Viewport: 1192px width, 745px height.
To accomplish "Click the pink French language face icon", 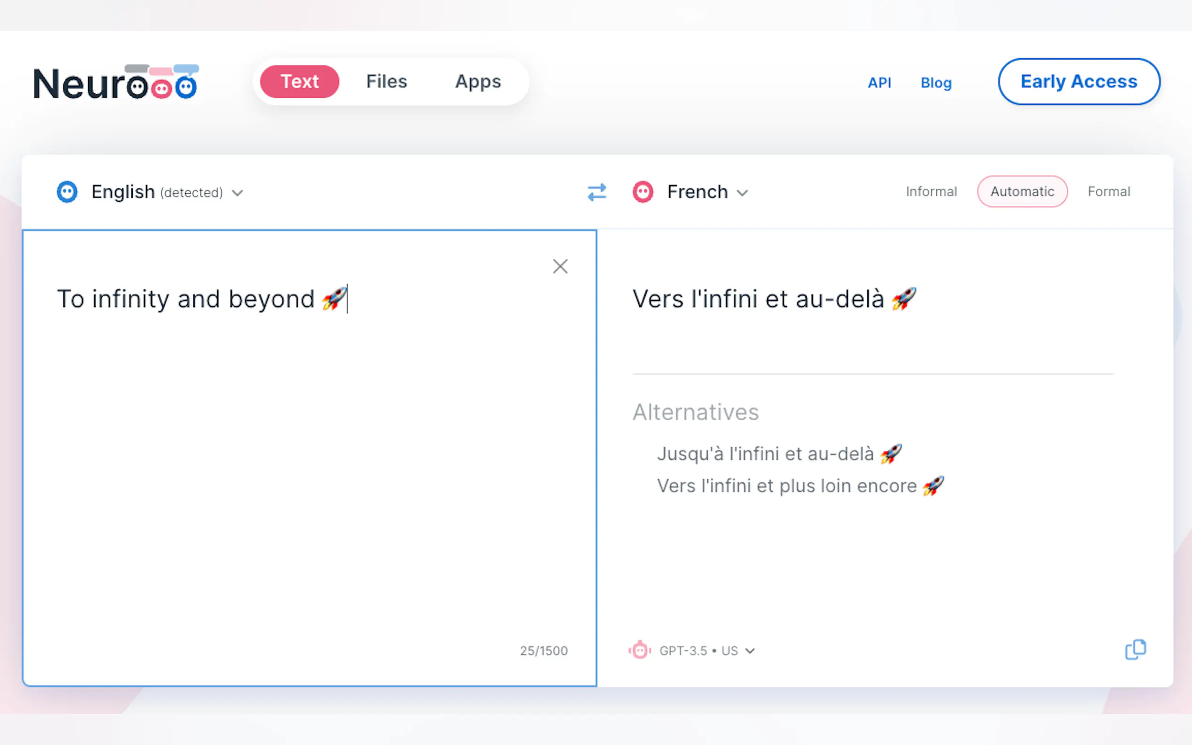I will click(642, 192).
